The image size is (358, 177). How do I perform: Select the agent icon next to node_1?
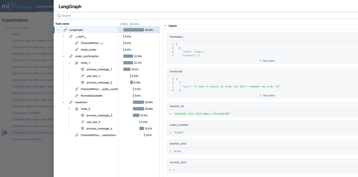point(76,62)
